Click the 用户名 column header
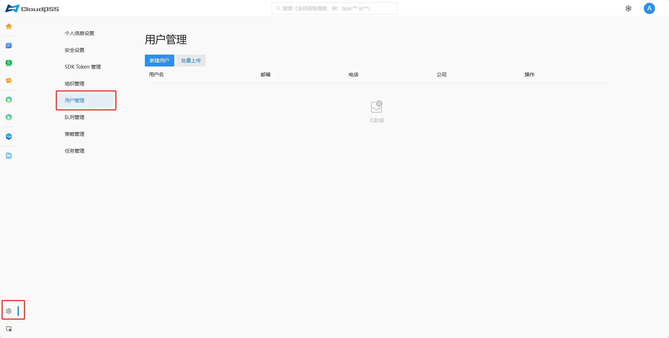 tap(156, 75)
